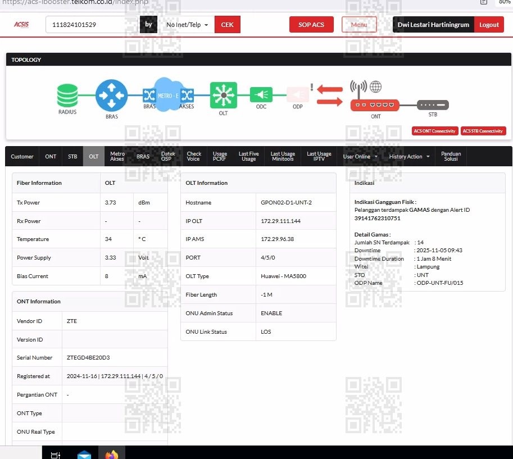This screenshot has width=513, height=459.
Task: Click the Dwi Lestari Hartiningrum user label
Action: [433, 25]
